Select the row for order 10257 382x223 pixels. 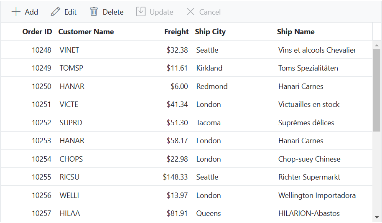(187, 213)
